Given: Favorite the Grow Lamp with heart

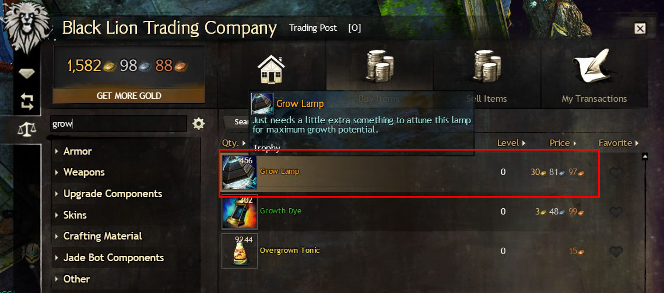Looking at the screenshot, I should pyautogui.click(x=616, y=173).
